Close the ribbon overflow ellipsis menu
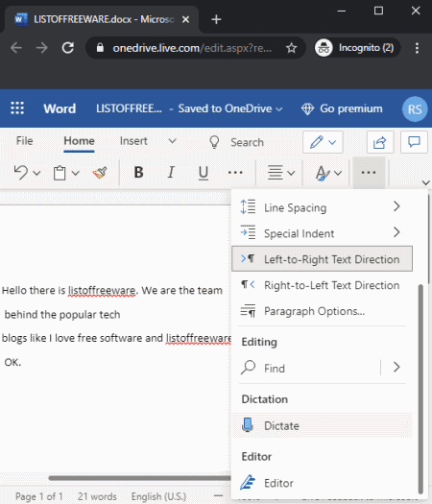Viewport: 432px width, 504px height. [x=369, y=173]
